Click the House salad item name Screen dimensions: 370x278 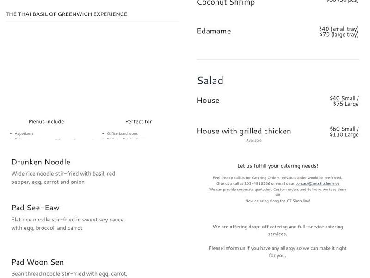point(208,100)
